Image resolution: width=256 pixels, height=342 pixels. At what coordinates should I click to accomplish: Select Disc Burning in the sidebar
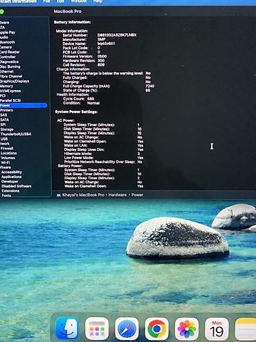[x=10, y=66]
